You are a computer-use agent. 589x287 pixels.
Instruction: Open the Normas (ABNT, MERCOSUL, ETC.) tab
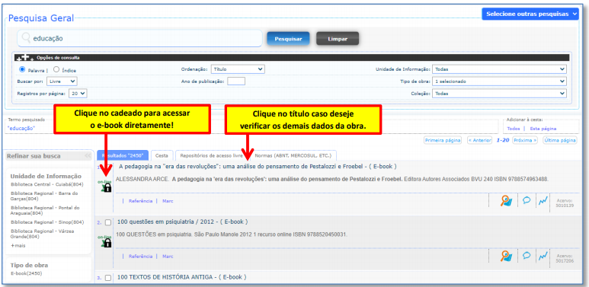(293, 155)
